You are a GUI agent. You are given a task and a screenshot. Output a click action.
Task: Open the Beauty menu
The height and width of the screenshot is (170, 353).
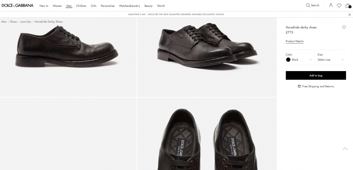click(148, 6)
